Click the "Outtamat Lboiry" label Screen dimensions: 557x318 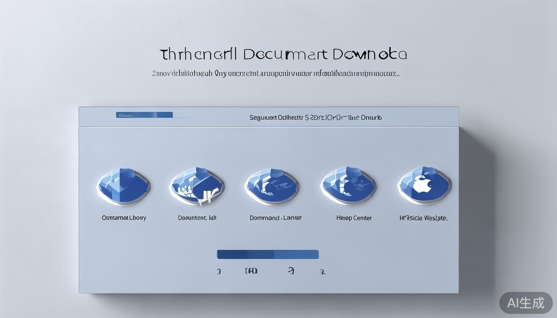pos(124,218)
